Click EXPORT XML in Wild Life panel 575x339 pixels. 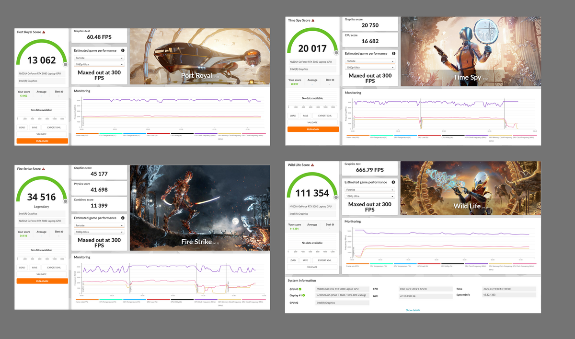[x=325, y=260]
